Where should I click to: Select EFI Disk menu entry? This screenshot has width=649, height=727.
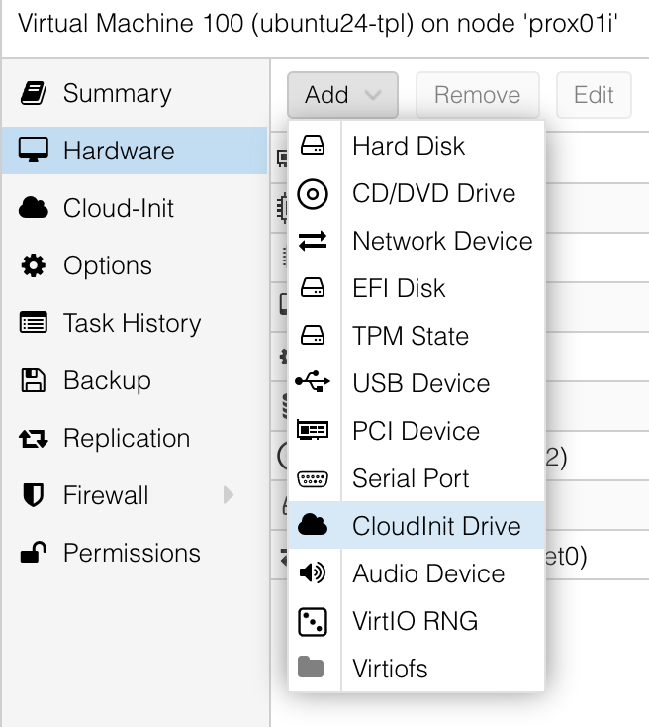(416, 288)
